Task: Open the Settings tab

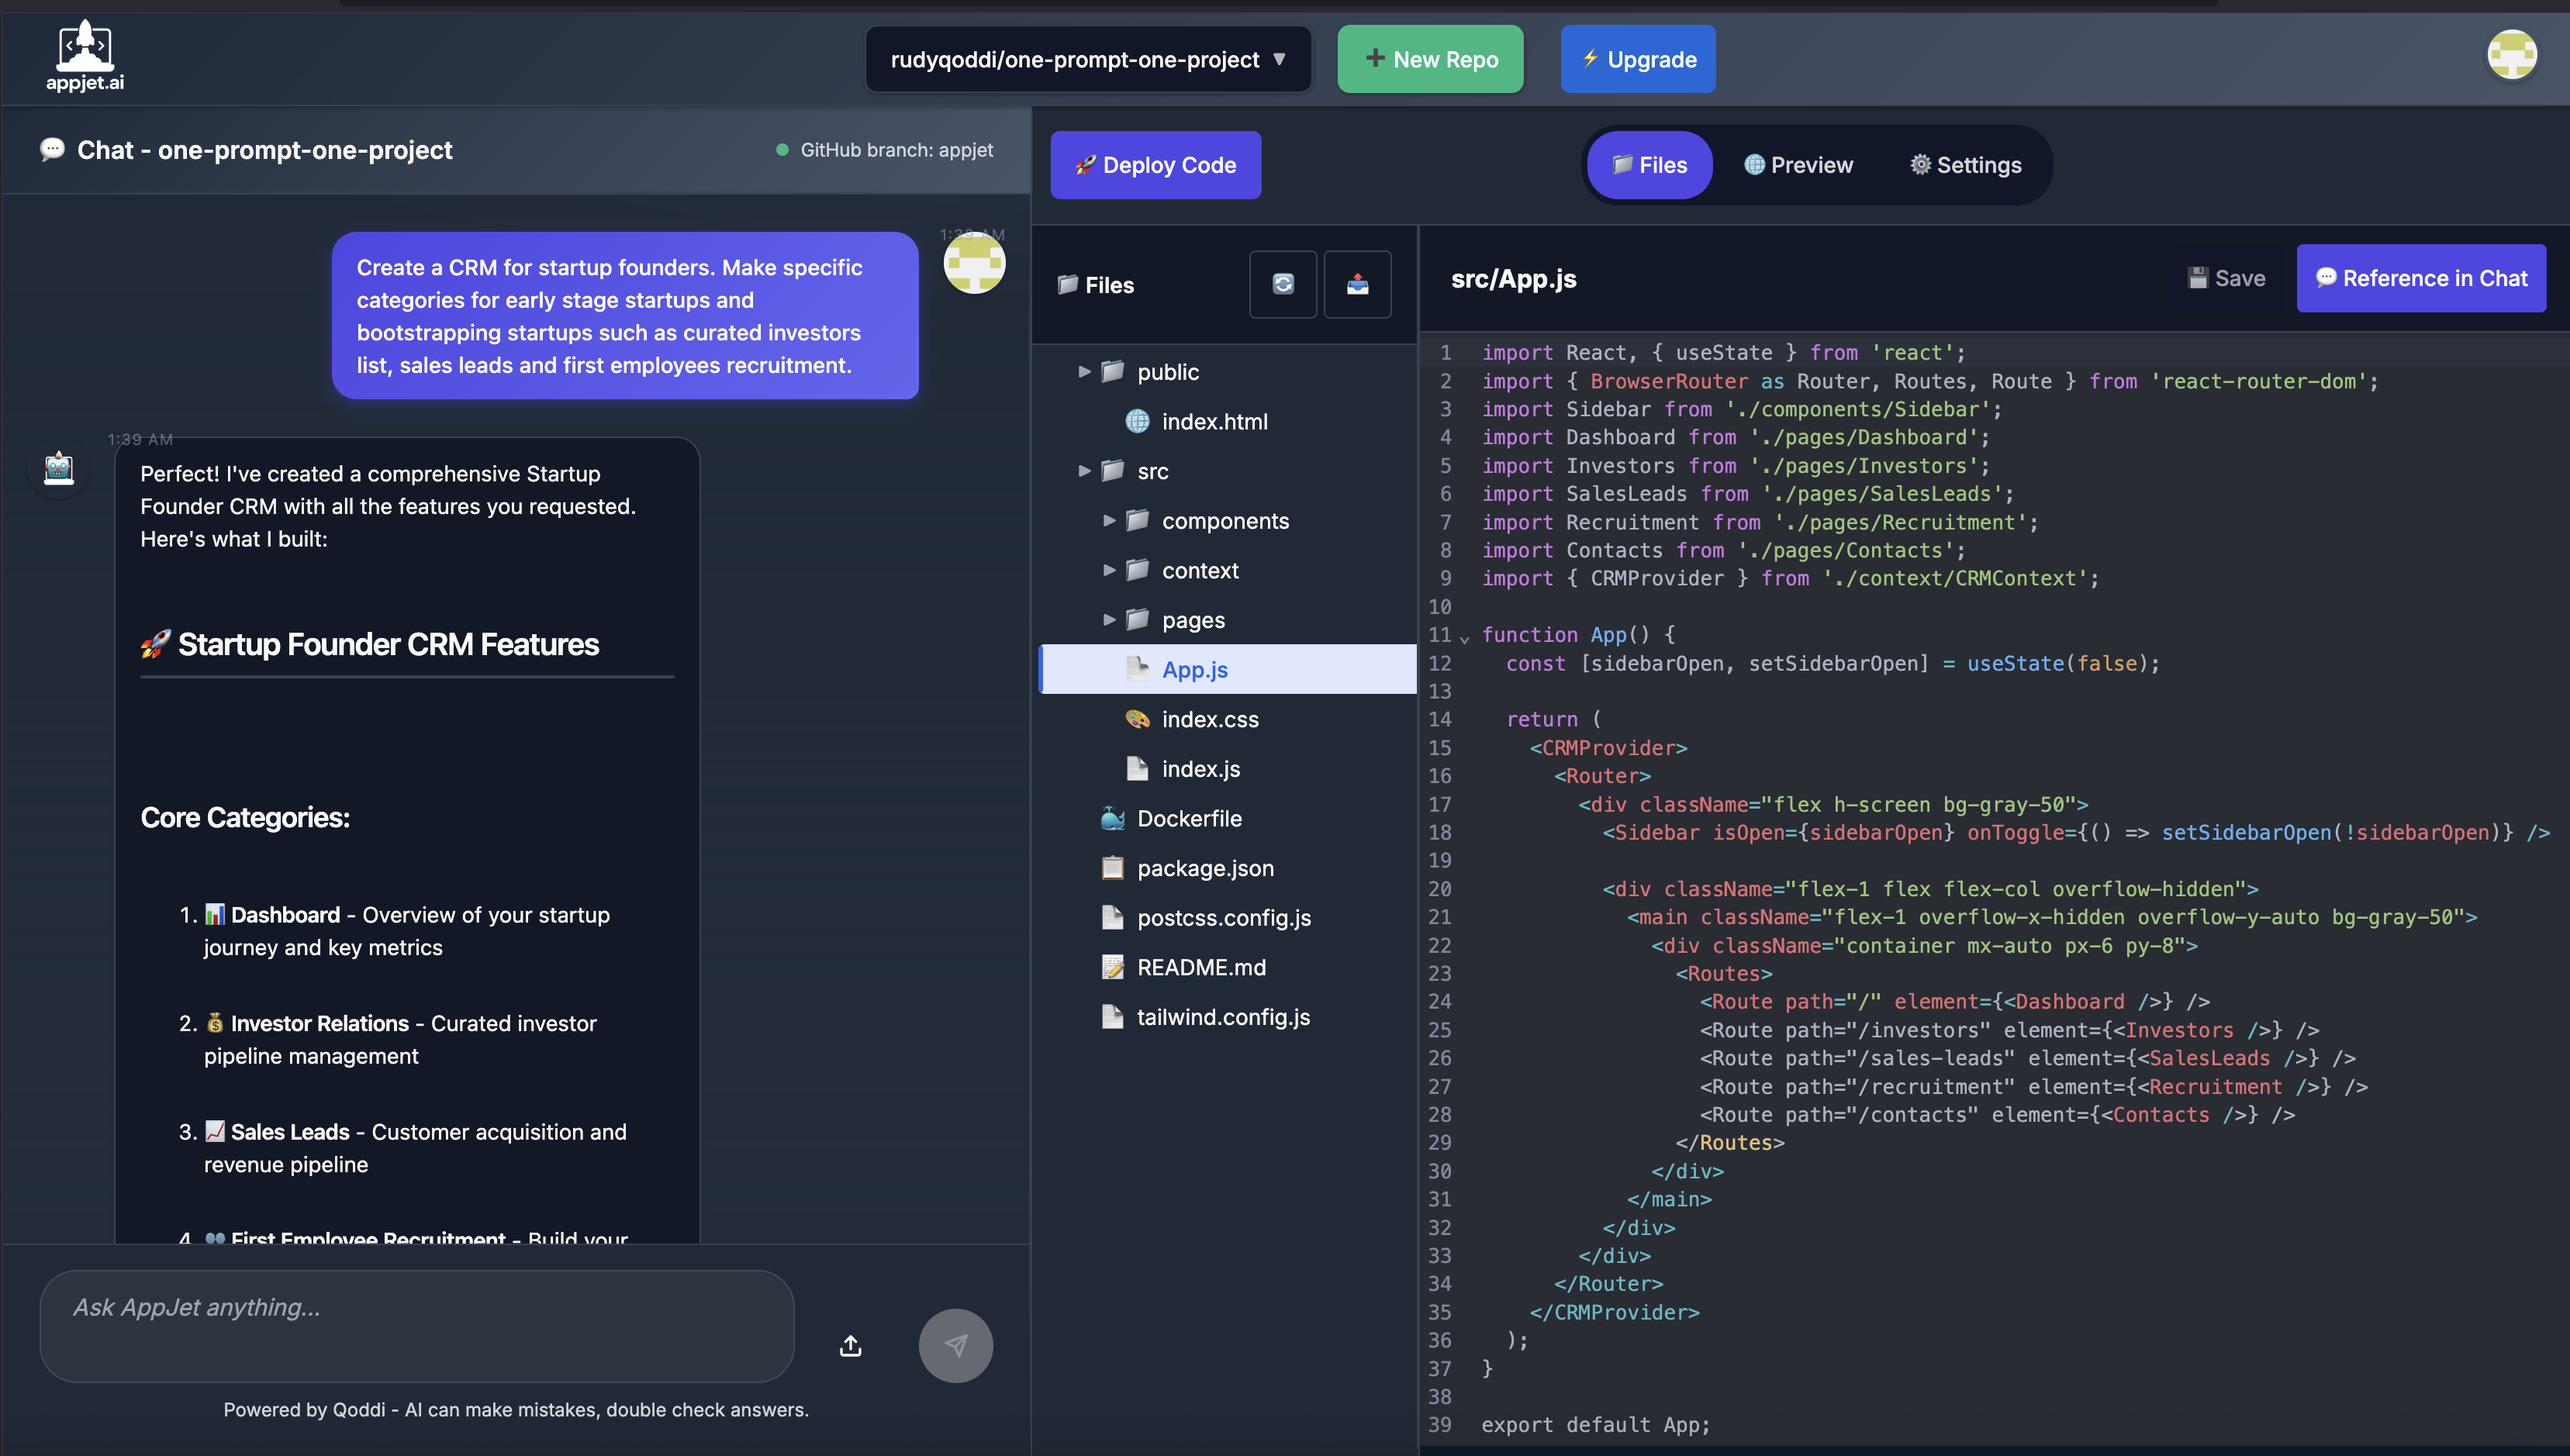Action: (x=1963, y=164)
